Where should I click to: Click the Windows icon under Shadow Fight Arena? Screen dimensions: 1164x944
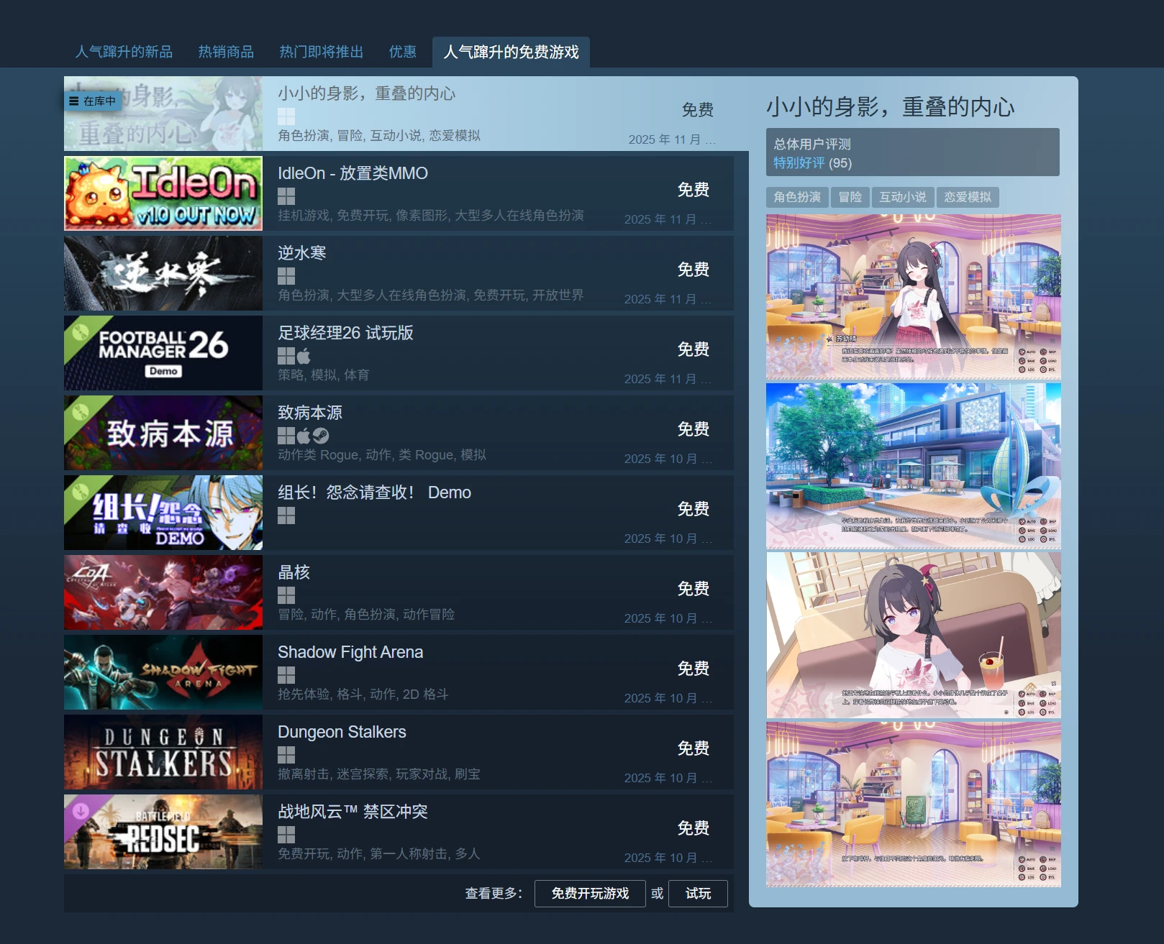tap(286, 675)
